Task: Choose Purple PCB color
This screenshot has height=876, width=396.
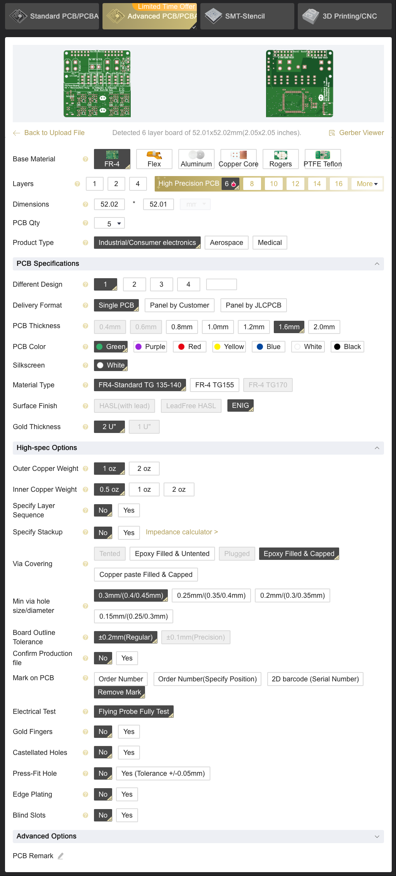Action: pyautogui.click(x=150, y=347)
